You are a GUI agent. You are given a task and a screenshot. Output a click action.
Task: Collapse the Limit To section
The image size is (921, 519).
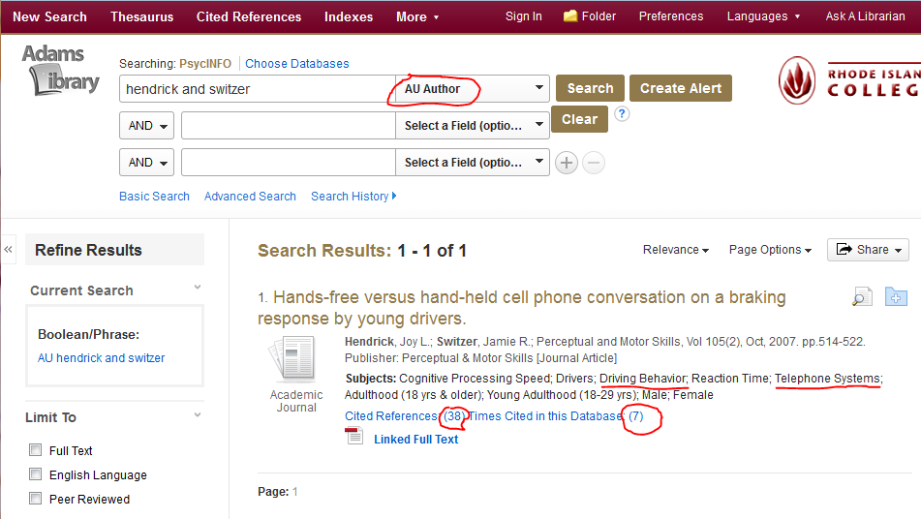pos(198,415)
